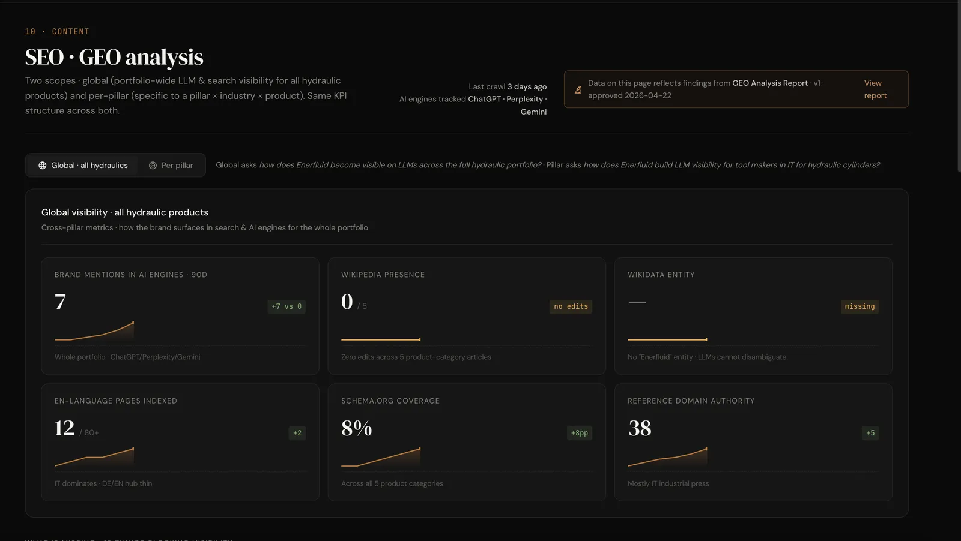Click the target icon beside Per pillar
Image resolution: width=961 pixels, height=541 pixels.
(153, 166)
